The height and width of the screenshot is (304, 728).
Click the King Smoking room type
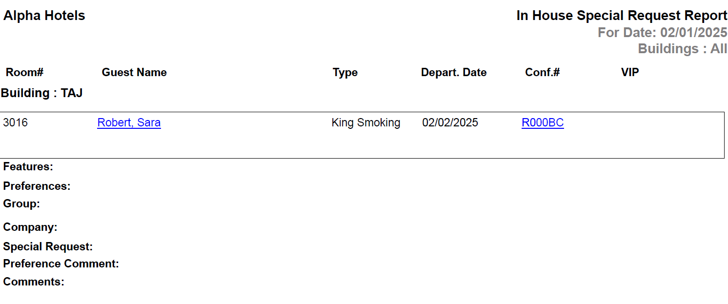pyautogui.click(x=366, y=122)
